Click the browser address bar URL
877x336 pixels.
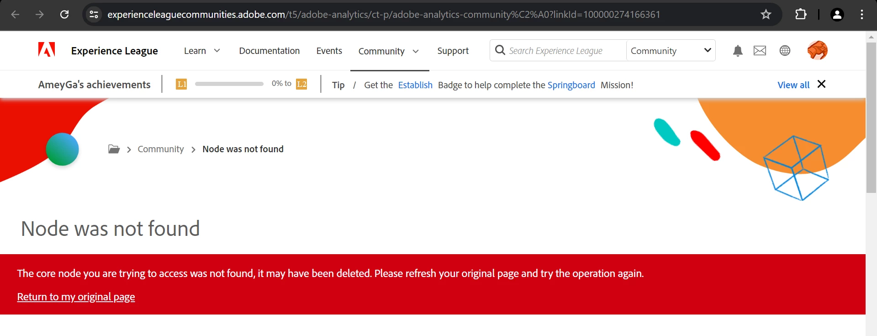[x=384, y=15]
